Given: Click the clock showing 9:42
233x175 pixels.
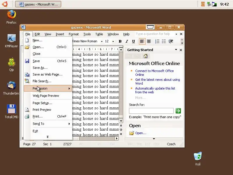Looking at the screenshot, I should pyautogui.click(x=225, y=4).
